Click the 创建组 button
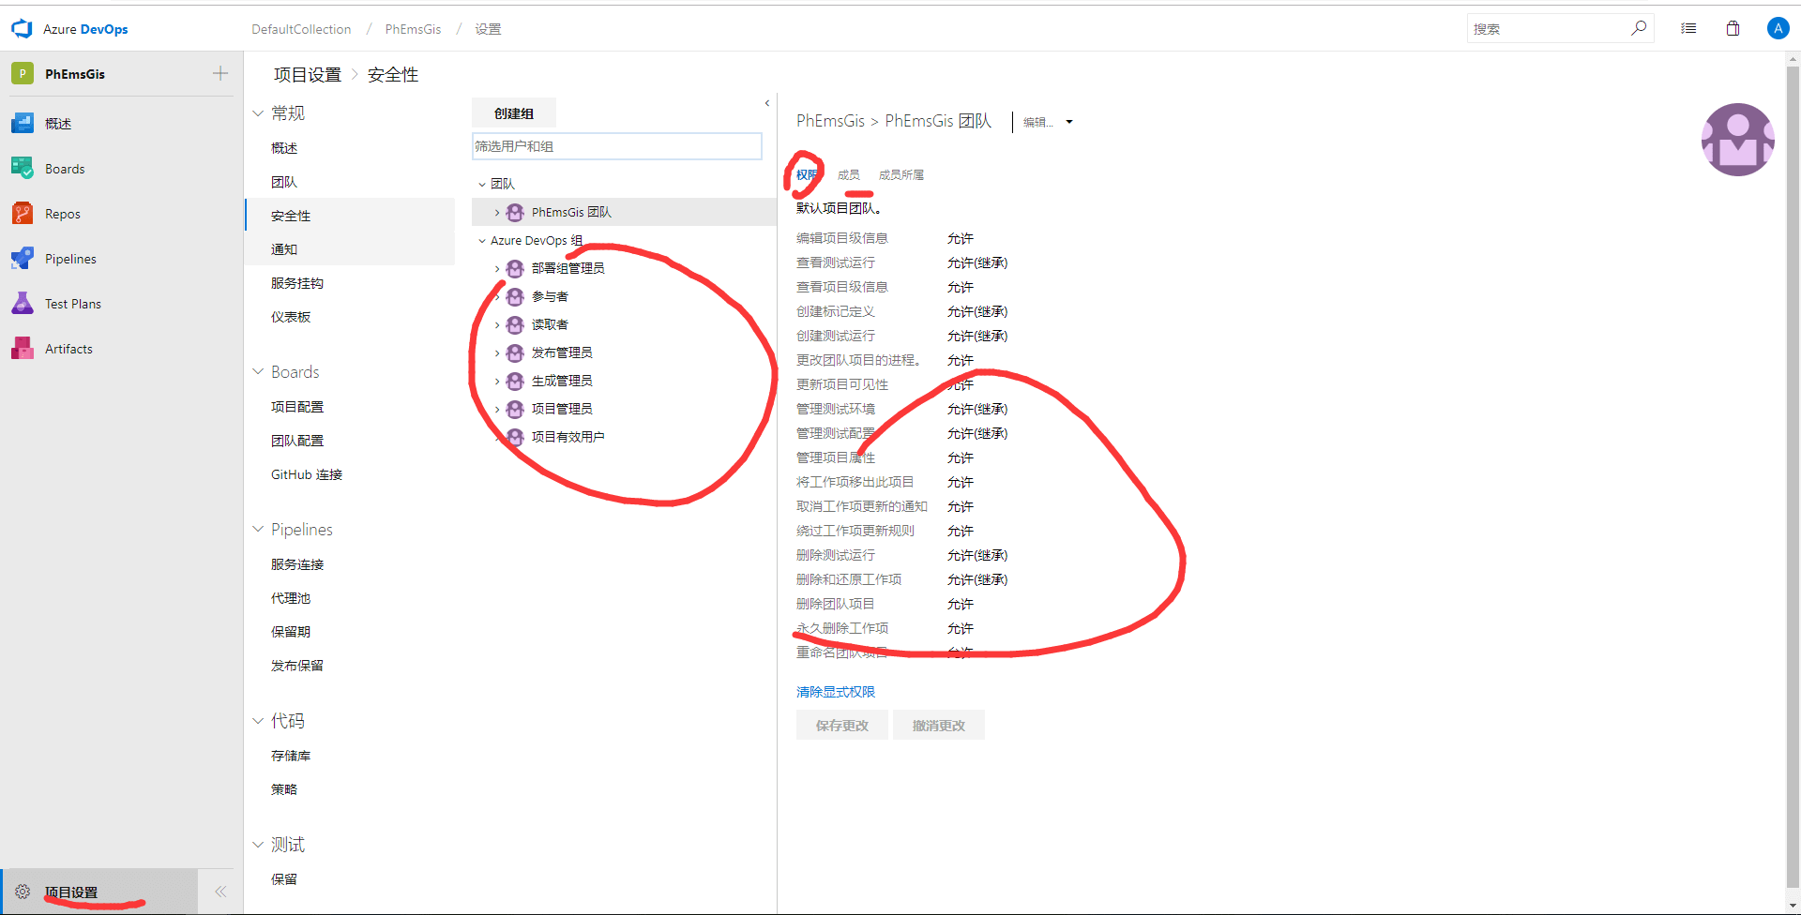Viewport: 1801px width, 915px height. tap(513, 113)
